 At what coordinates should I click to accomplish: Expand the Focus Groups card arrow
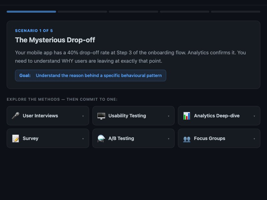pyautogui.click(x=254, y=139)
